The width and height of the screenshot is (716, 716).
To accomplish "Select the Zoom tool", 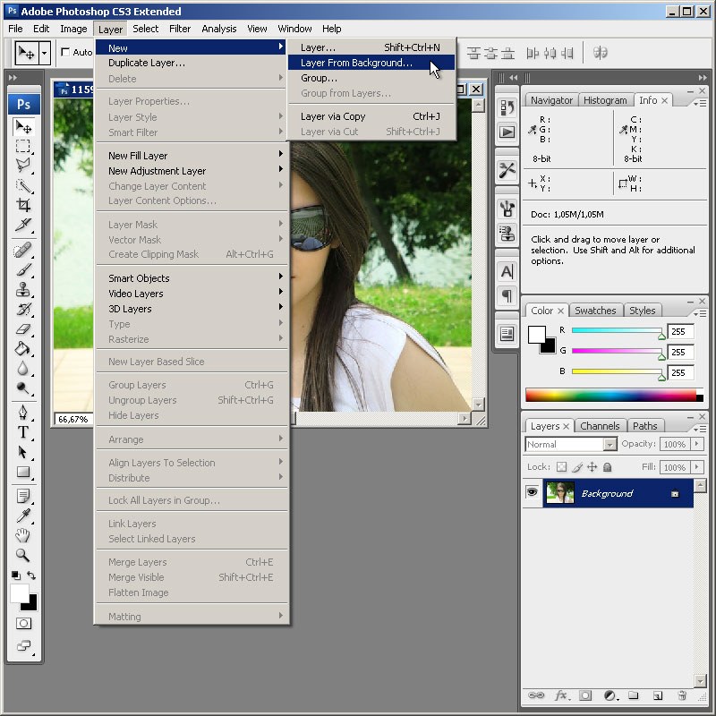I will pyautogui.click(x=23, y=555).
